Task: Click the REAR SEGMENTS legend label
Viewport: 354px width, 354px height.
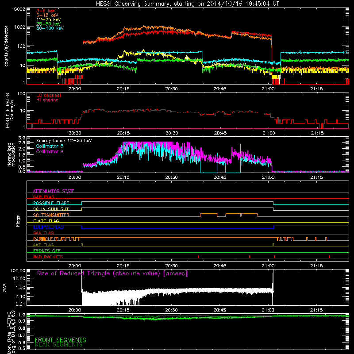Action: click(x=59, y=345)
